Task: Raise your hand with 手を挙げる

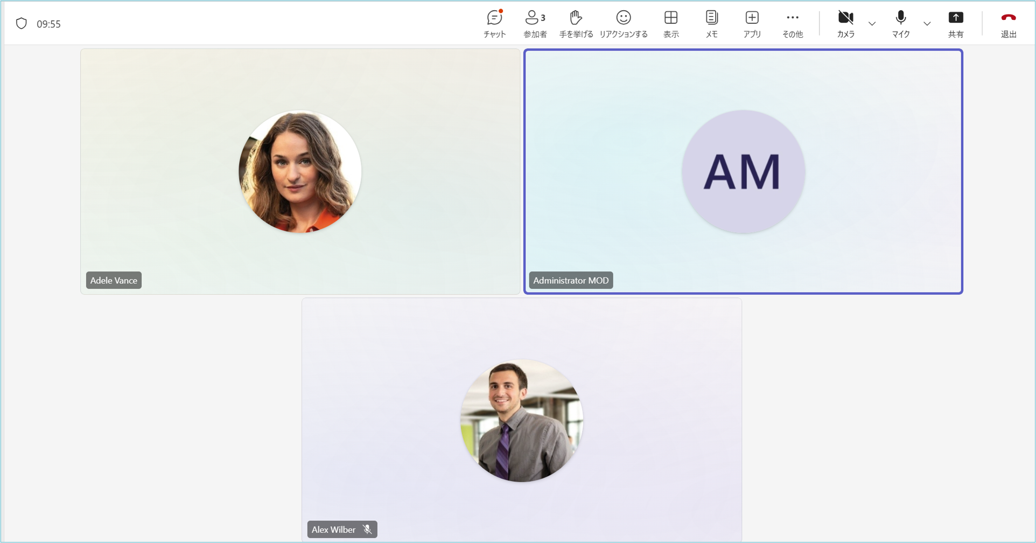Action: tap(576, 24)
